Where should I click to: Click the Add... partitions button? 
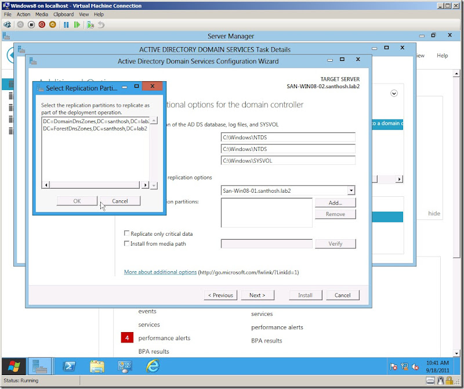[335, 203]
